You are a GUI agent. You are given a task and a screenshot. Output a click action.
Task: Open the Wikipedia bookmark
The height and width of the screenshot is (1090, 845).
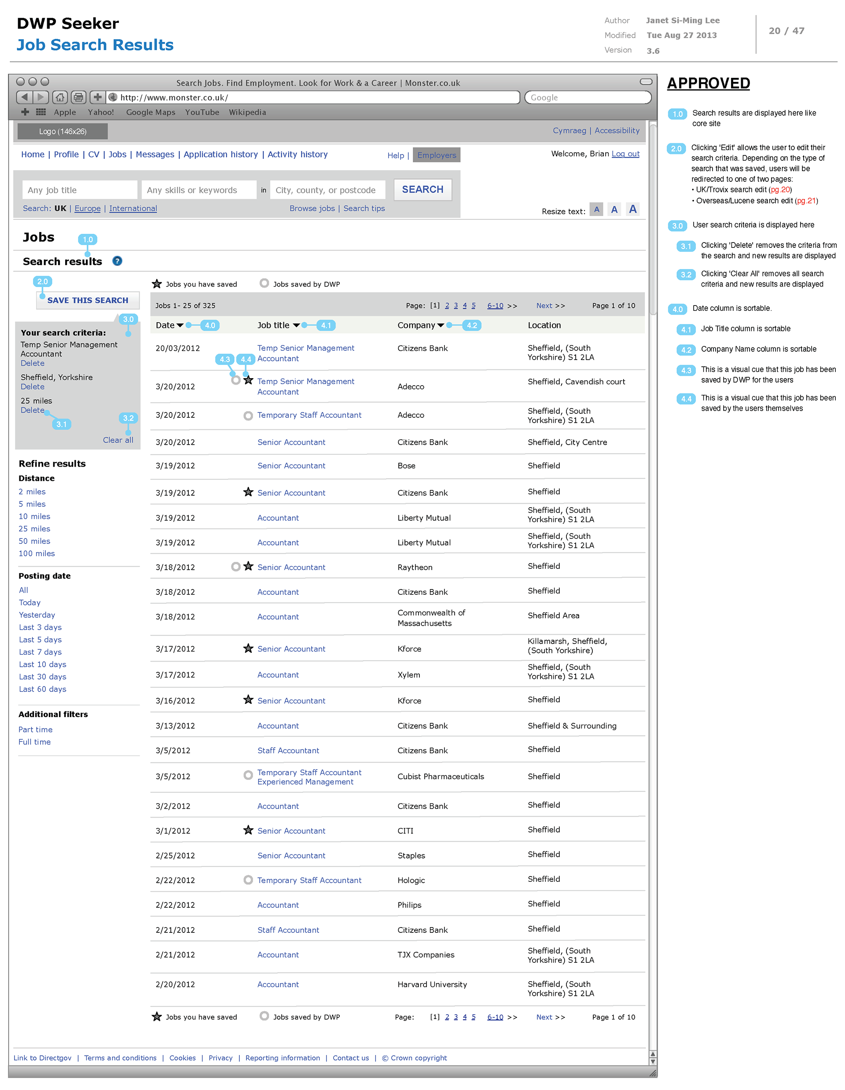pyautogui.click(x=247, y=112)
